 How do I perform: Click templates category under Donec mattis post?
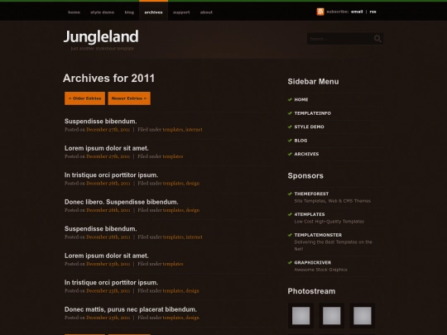coord(173,318)
